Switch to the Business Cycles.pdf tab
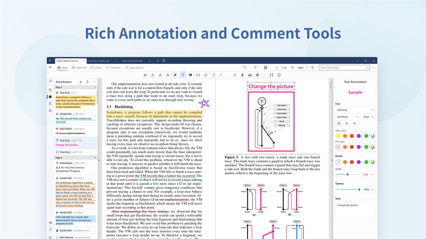Screen dimensions: 426x239 (x=99, y=61)
